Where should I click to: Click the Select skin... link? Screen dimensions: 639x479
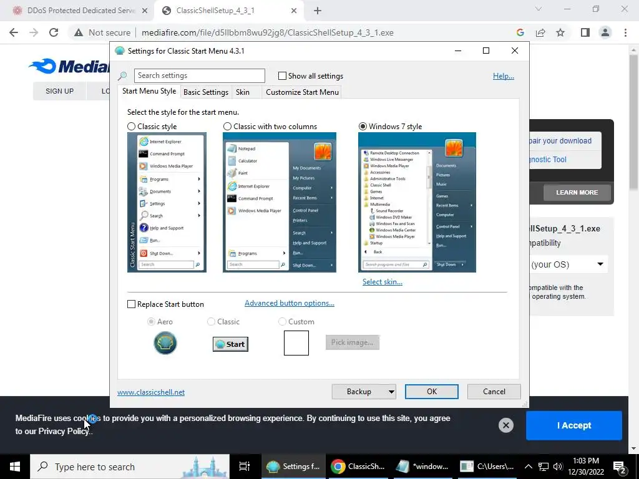click(x=383, y=282)
